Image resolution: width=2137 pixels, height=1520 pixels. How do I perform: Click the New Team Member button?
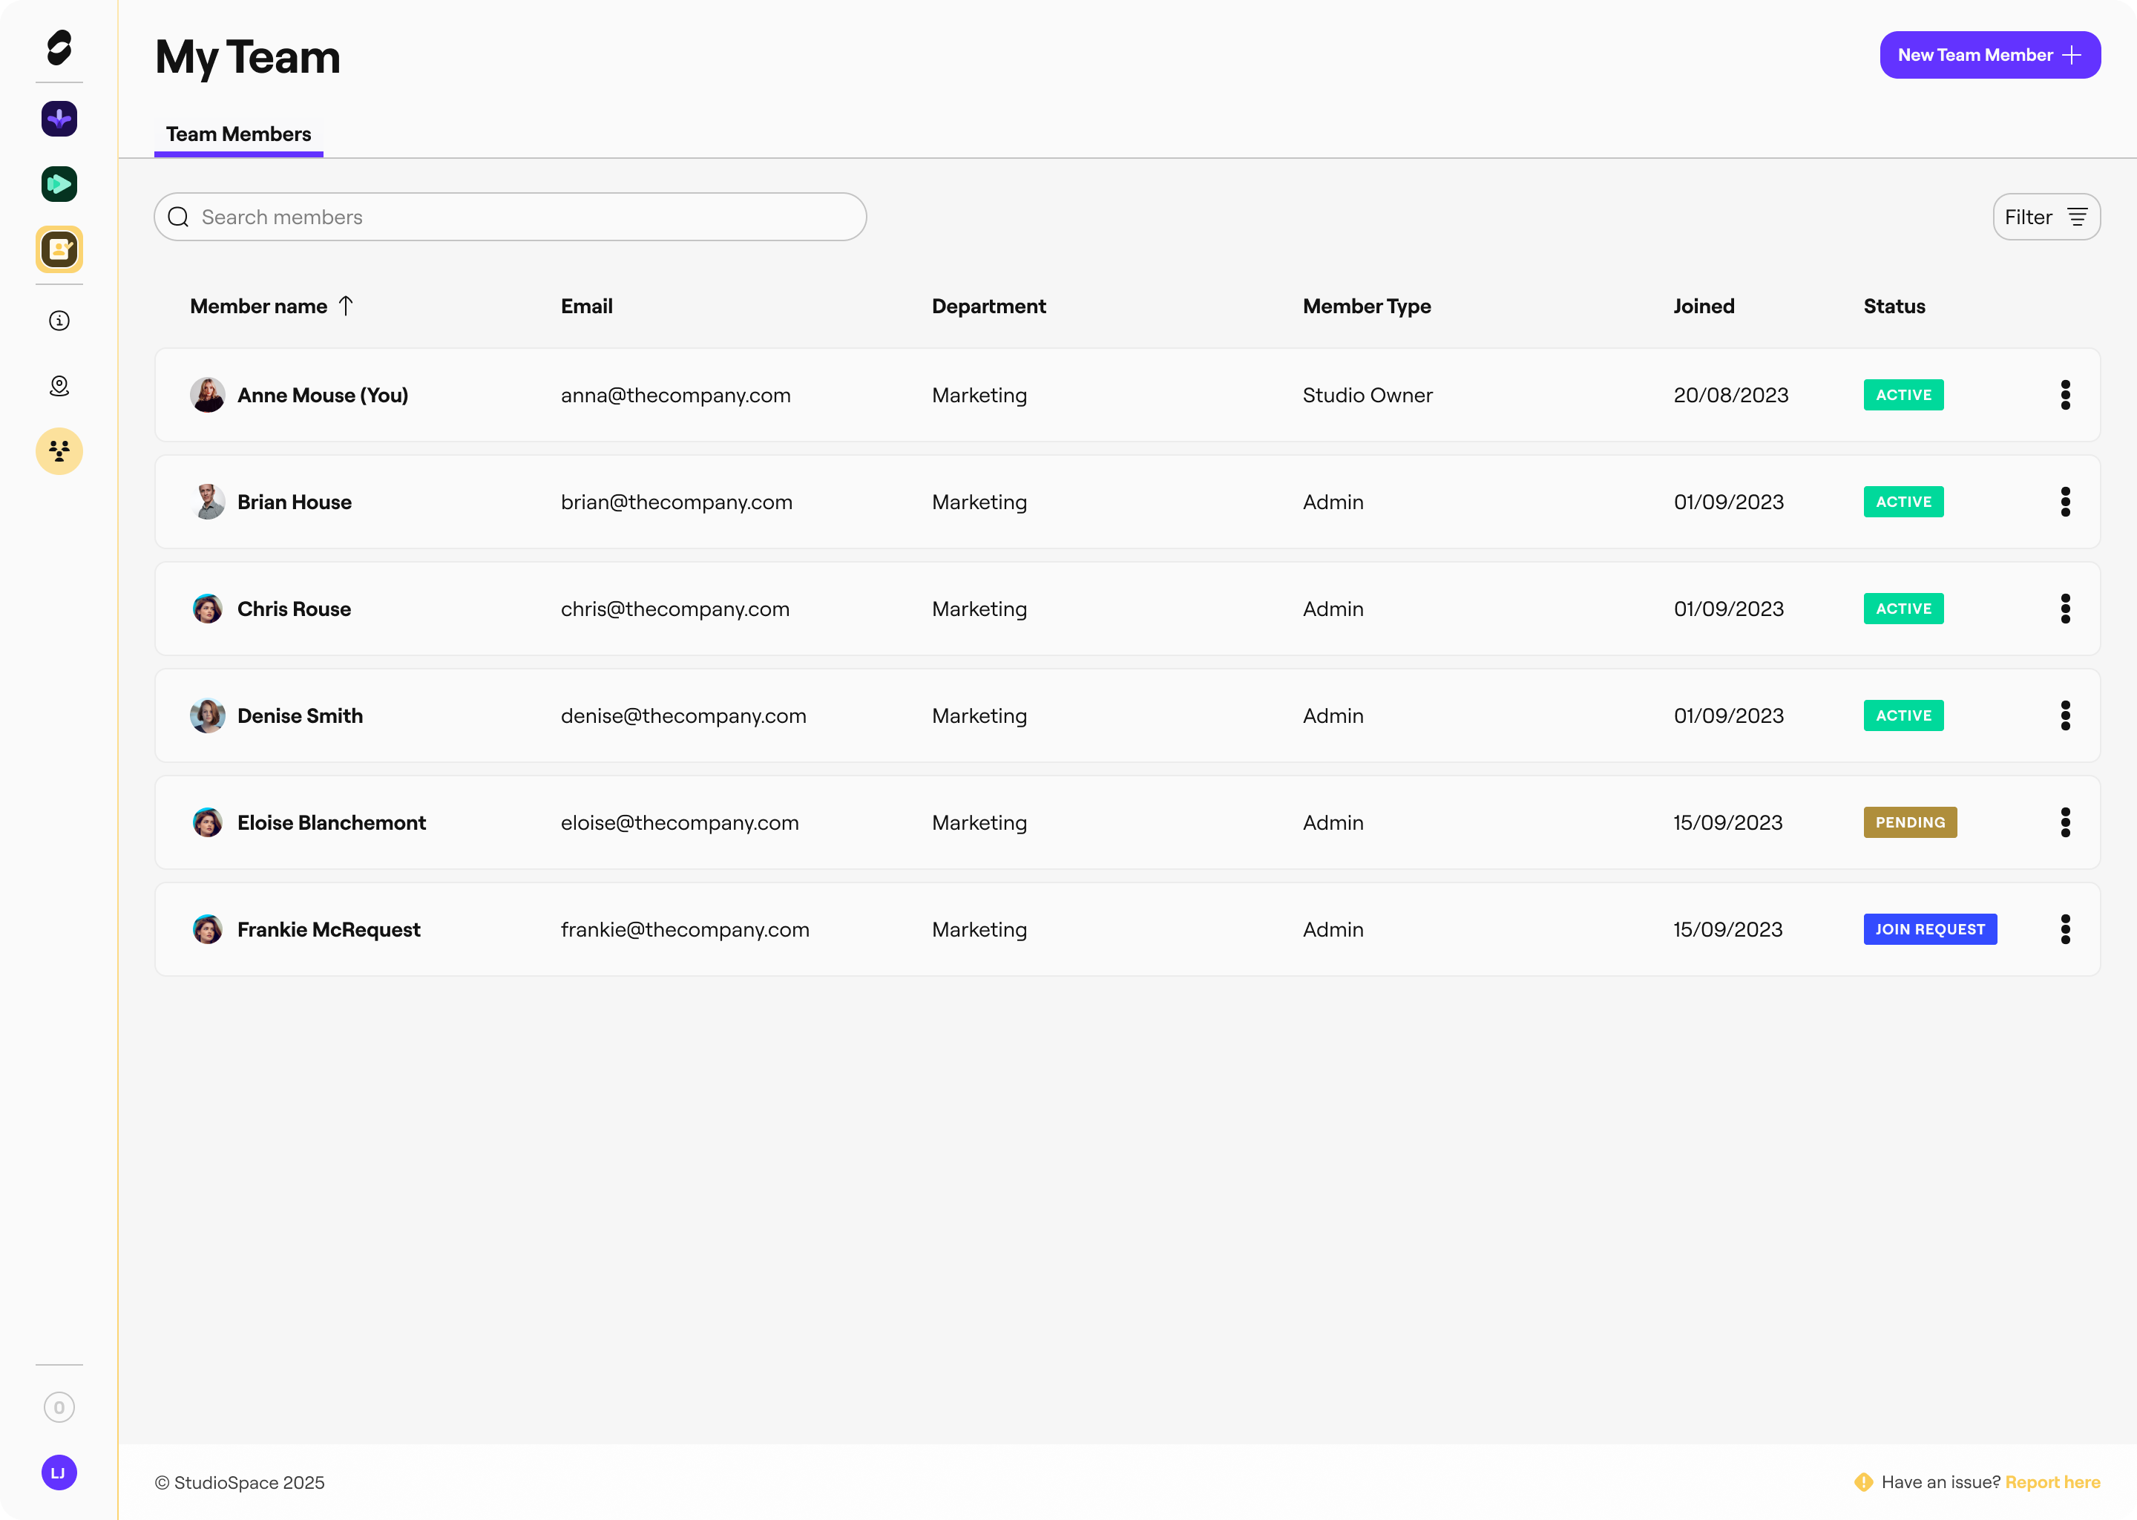click(1990, 55)
